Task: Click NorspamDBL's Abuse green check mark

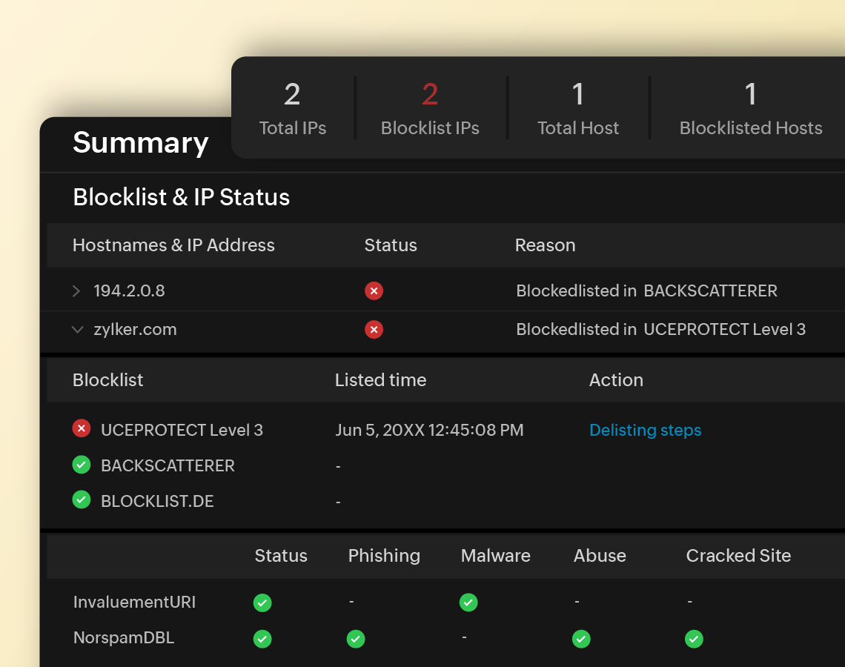Action: 581,639
